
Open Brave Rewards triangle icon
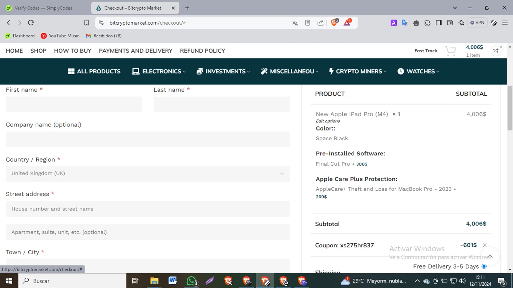pyautogui.click(x=347, y=23)
